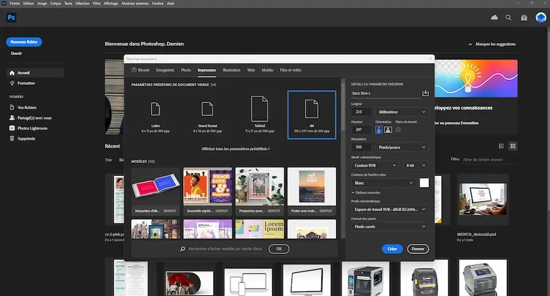This screenshot has height=296, width=550.
Task: Switch to the Photo tab
Action: [186, 70]
